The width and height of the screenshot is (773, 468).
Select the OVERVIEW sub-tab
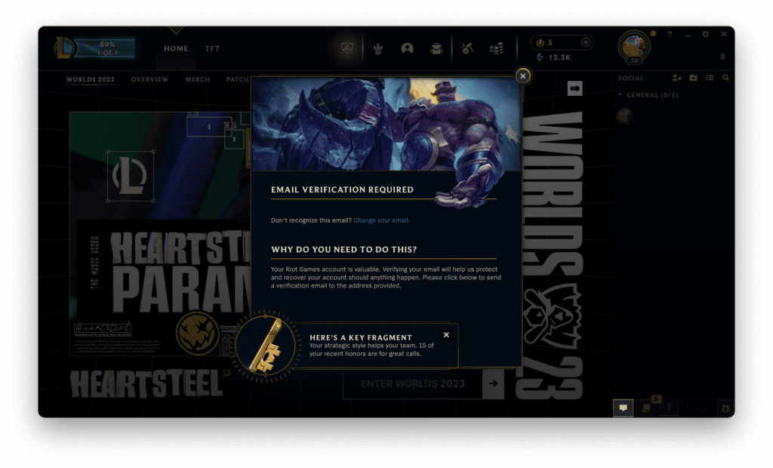150,79
